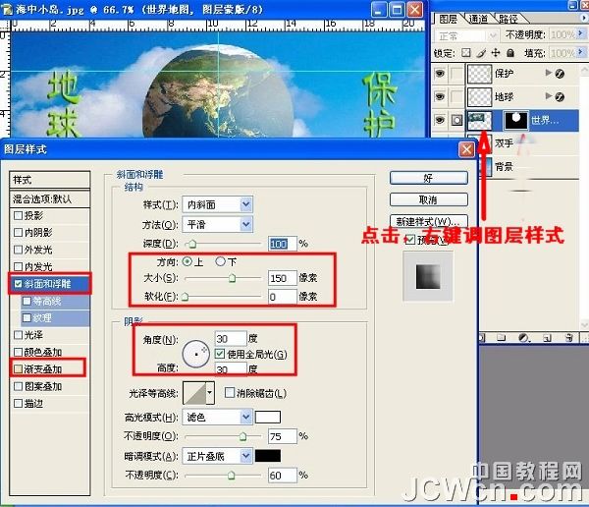Click the 大小 size slider handle

(232, 278)
